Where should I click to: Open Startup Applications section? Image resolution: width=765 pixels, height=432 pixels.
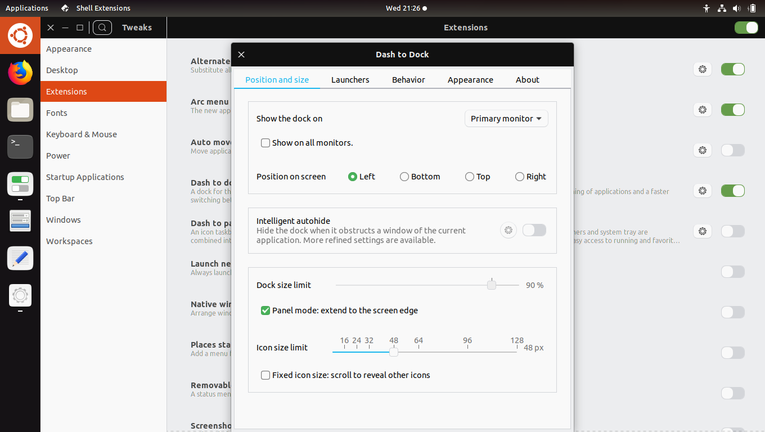[x=103, y=177]
